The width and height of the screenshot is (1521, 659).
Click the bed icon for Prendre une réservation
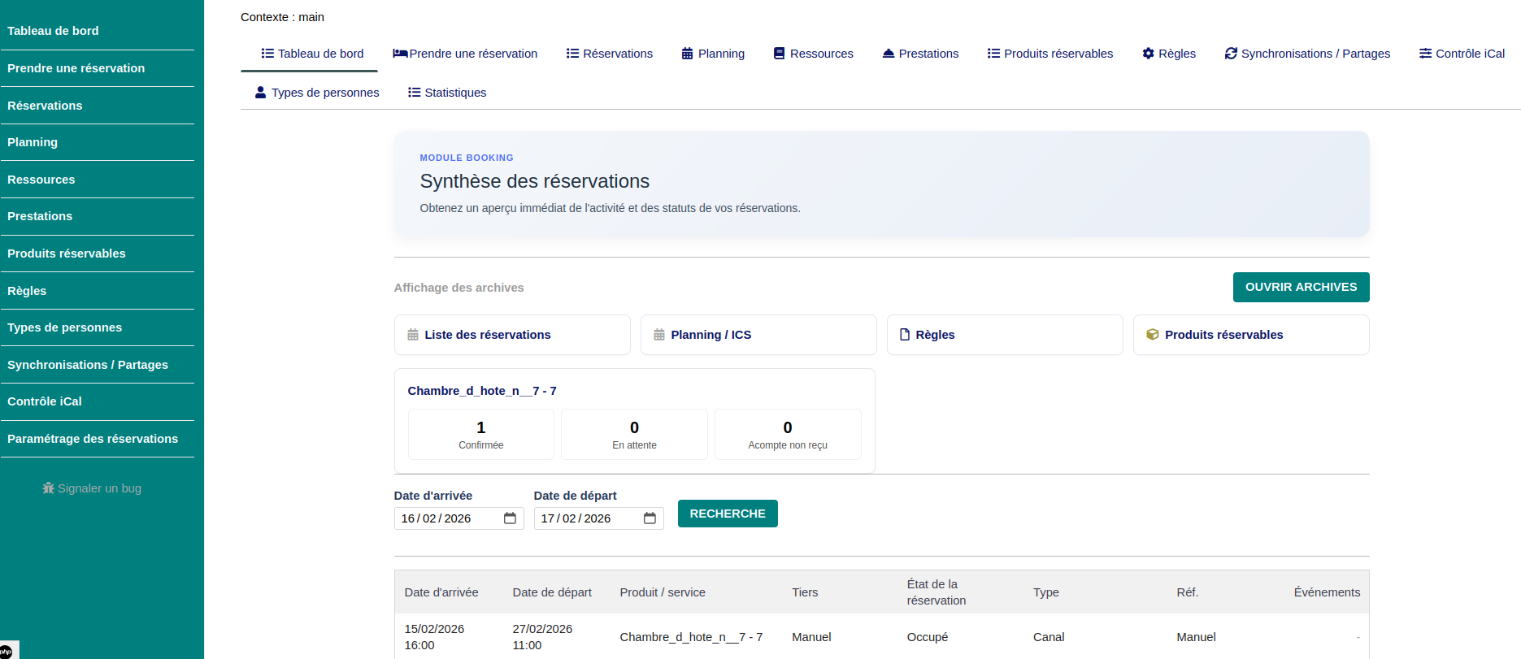click(x=400, y=54)
